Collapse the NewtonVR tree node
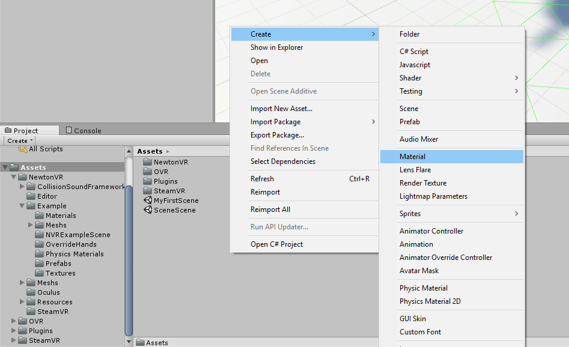Screen dimensions: 569x347 pyautogui.click(x=13, y=177)
